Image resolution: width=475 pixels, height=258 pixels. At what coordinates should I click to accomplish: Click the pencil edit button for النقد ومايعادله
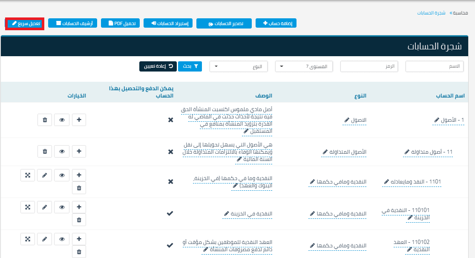(45, 175)
